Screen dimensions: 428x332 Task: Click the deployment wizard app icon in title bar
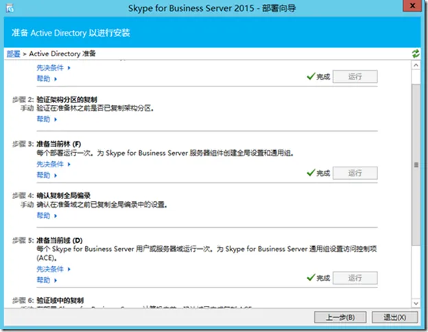[10, 8]
